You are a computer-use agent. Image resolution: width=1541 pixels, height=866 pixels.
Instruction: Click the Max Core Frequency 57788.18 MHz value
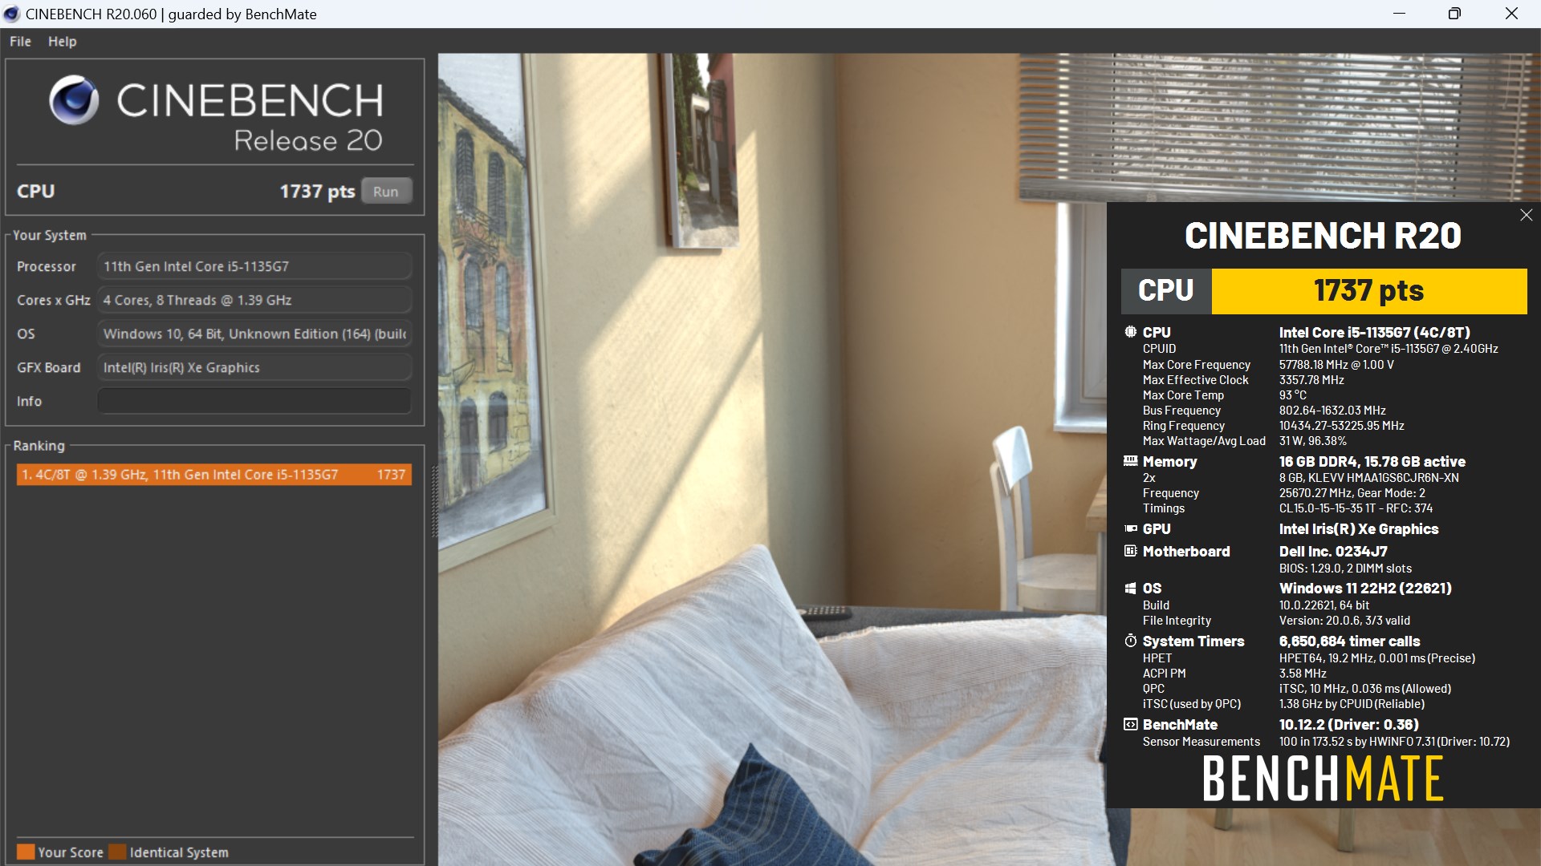click(1336, 365)
